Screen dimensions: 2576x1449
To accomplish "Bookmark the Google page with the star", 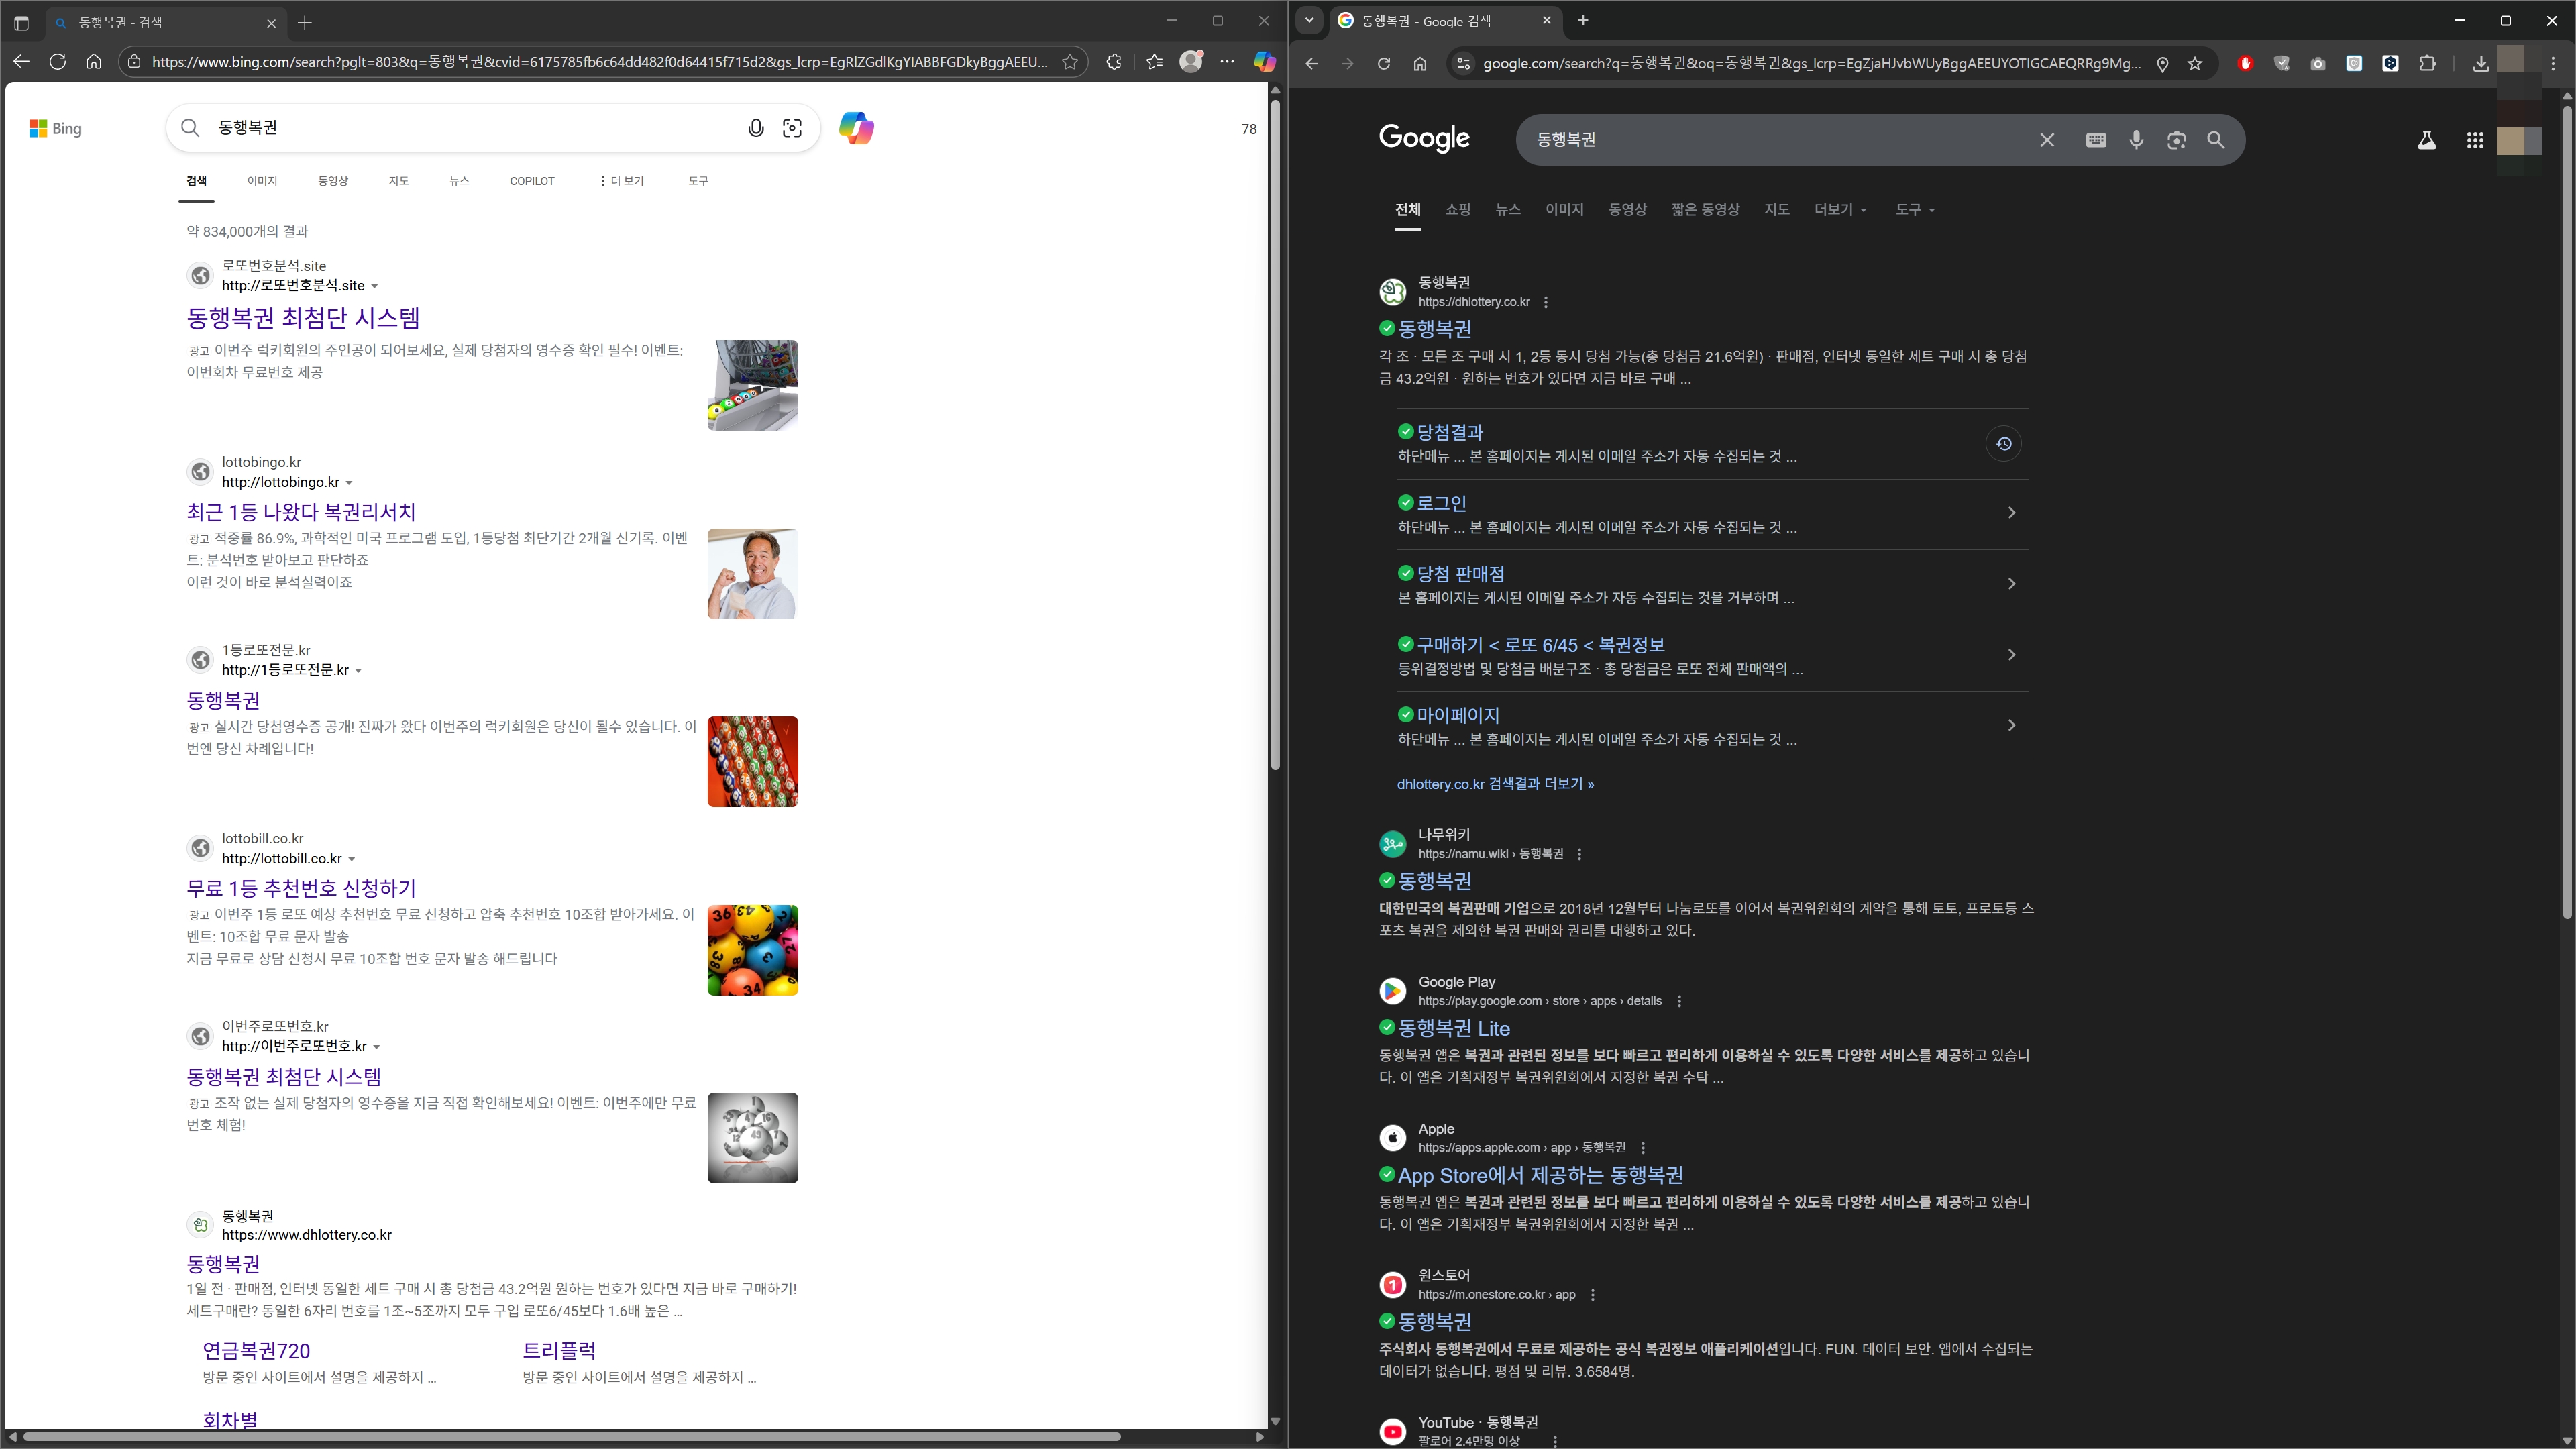I will point(2195,64).
